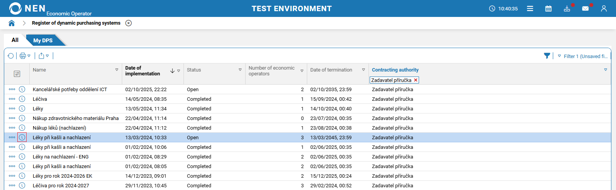Open the calendar icon in header
The height and width of the screenshot is (190, 616).
(x=548, y=8)
